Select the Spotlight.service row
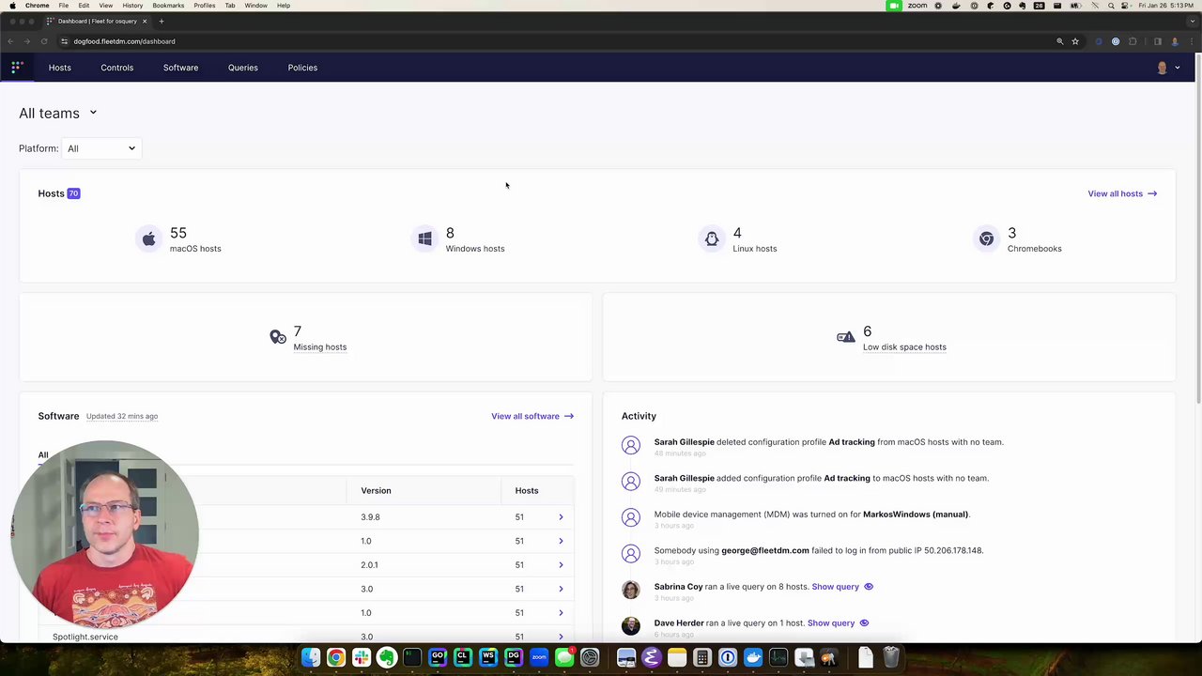 306,637
